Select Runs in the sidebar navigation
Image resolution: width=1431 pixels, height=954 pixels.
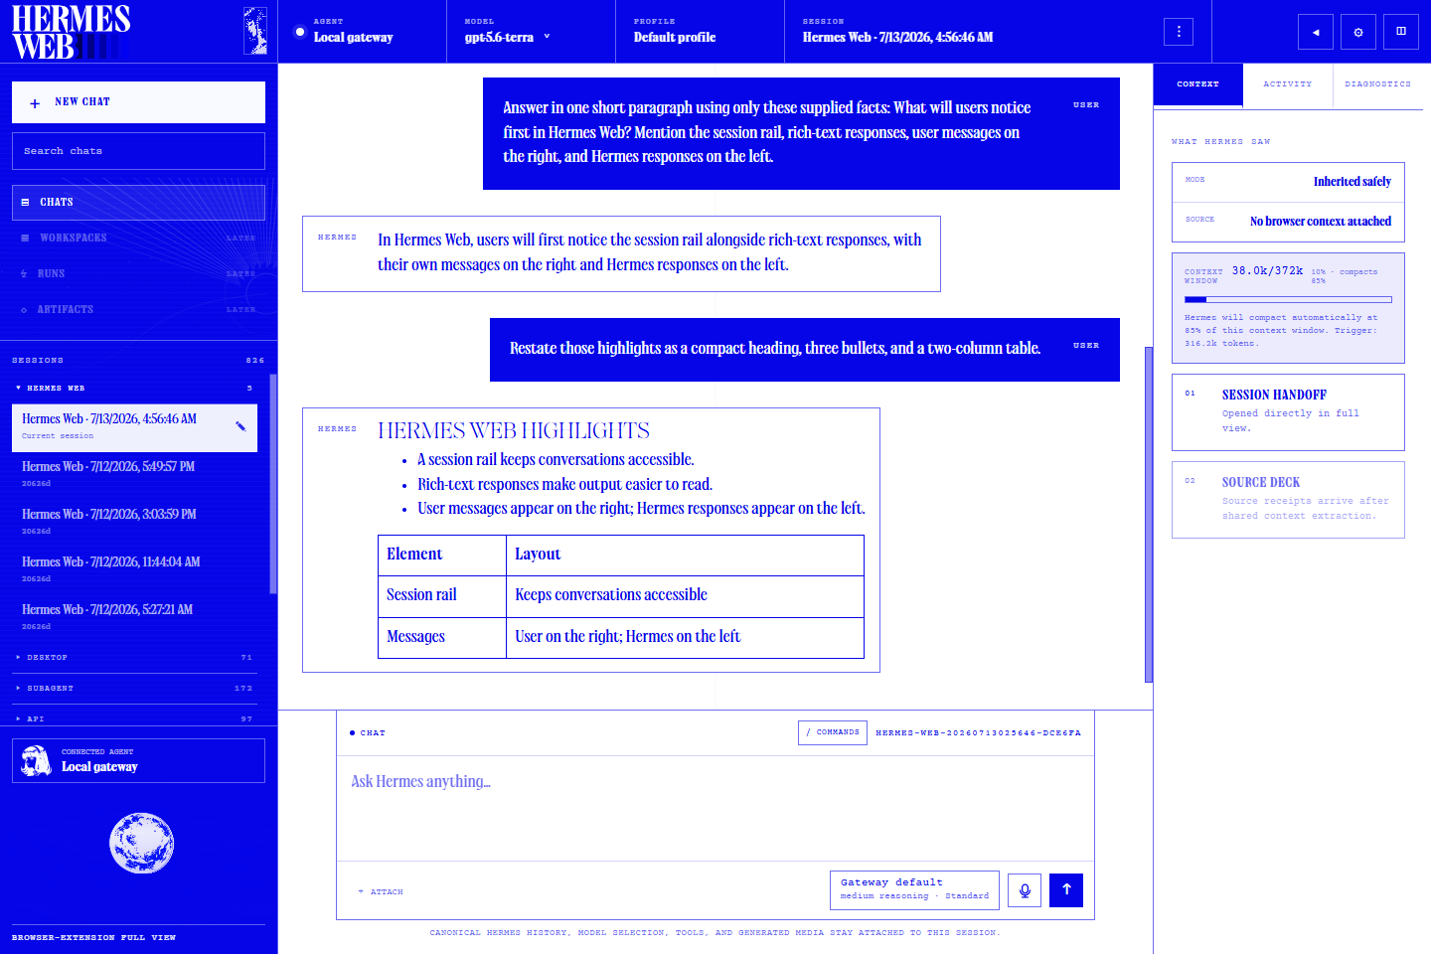tap(138, 273)
